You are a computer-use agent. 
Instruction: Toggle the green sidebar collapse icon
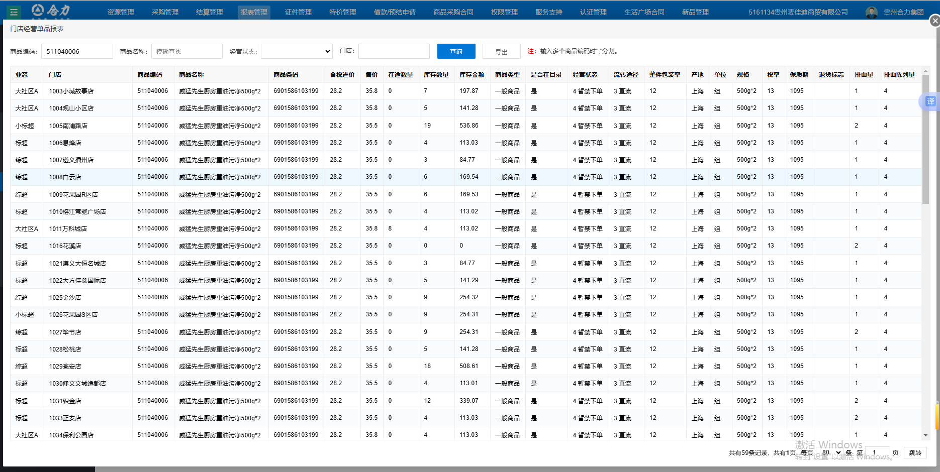point(14,12)
